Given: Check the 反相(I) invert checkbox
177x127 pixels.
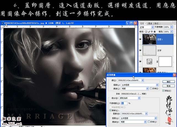Looking at the screenshot, I should coord(151,89).
